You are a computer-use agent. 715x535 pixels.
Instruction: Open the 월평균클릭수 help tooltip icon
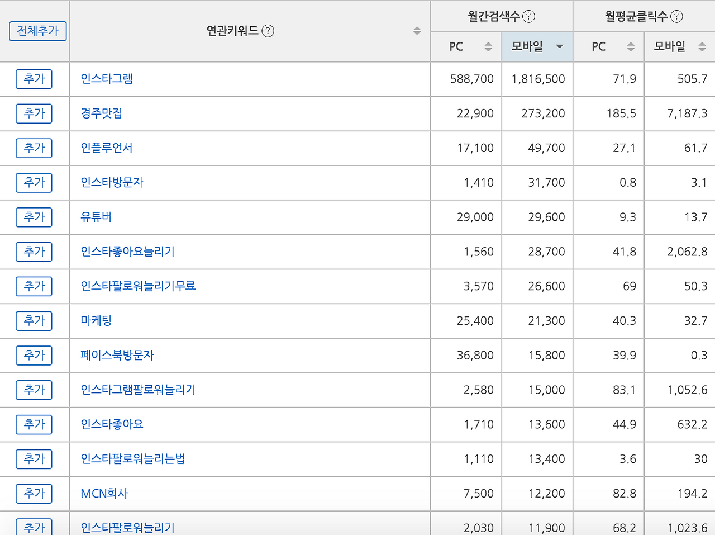676,16
